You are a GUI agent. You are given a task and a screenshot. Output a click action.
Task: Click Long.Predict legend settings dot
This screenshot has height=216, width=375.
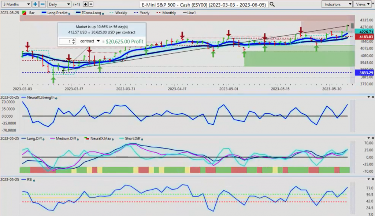(69, 14)
